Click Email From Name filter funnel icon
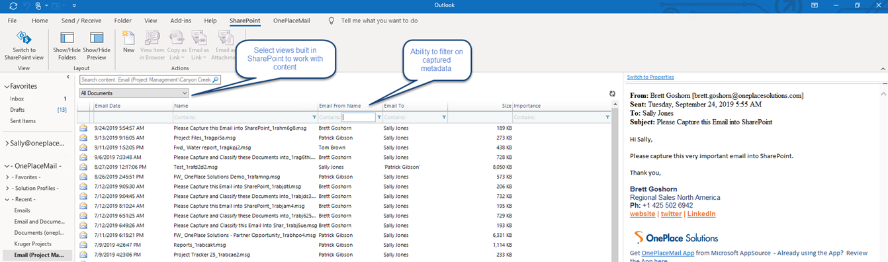The width and height of the screenshot is (888, 262). pos(378,117)
